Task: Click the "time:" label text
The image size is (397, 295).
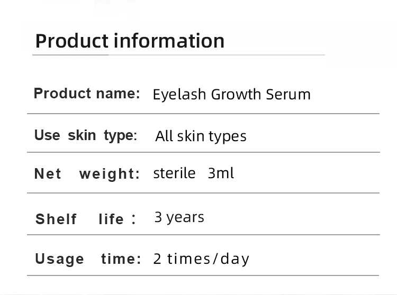Action: (x=121, y=259)
